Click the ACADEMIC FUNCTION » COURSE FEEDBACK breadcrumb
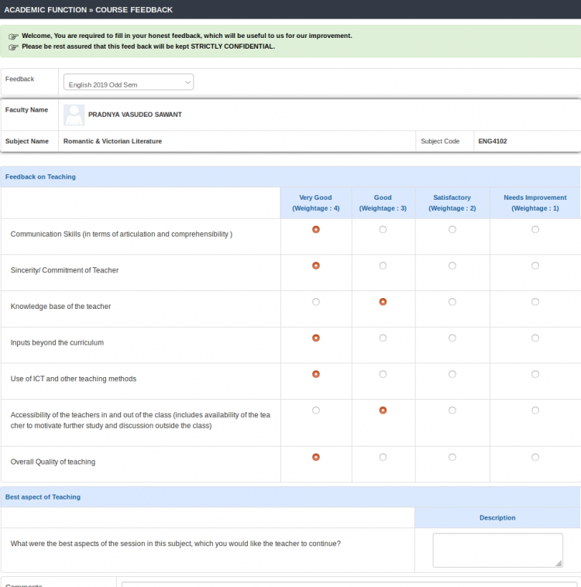The height and width of the screenshot is (587, 581). (88, 10)
